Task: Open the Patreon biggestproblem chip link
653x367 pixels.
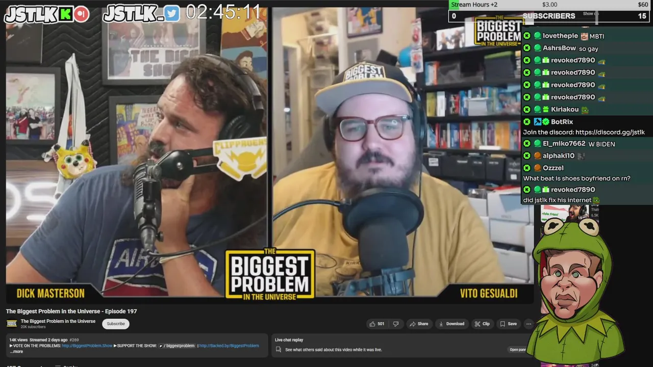Action: click(177, 346)
